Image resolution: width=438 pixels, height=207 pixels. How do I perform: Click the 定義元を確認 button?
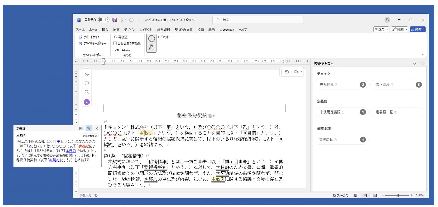point(90,136)
